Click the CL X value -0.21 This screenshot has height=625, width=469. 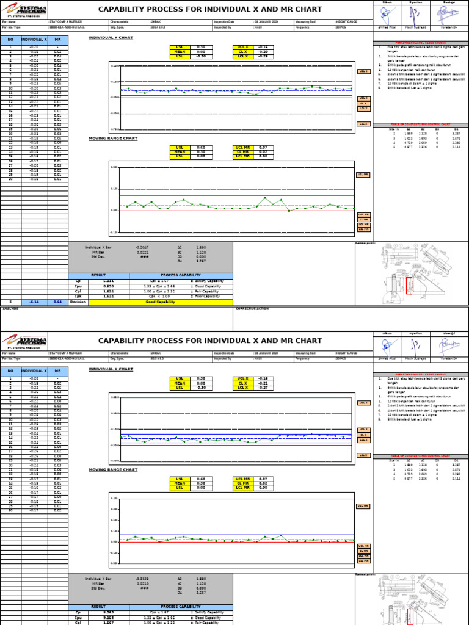click(x=263, y=383)
